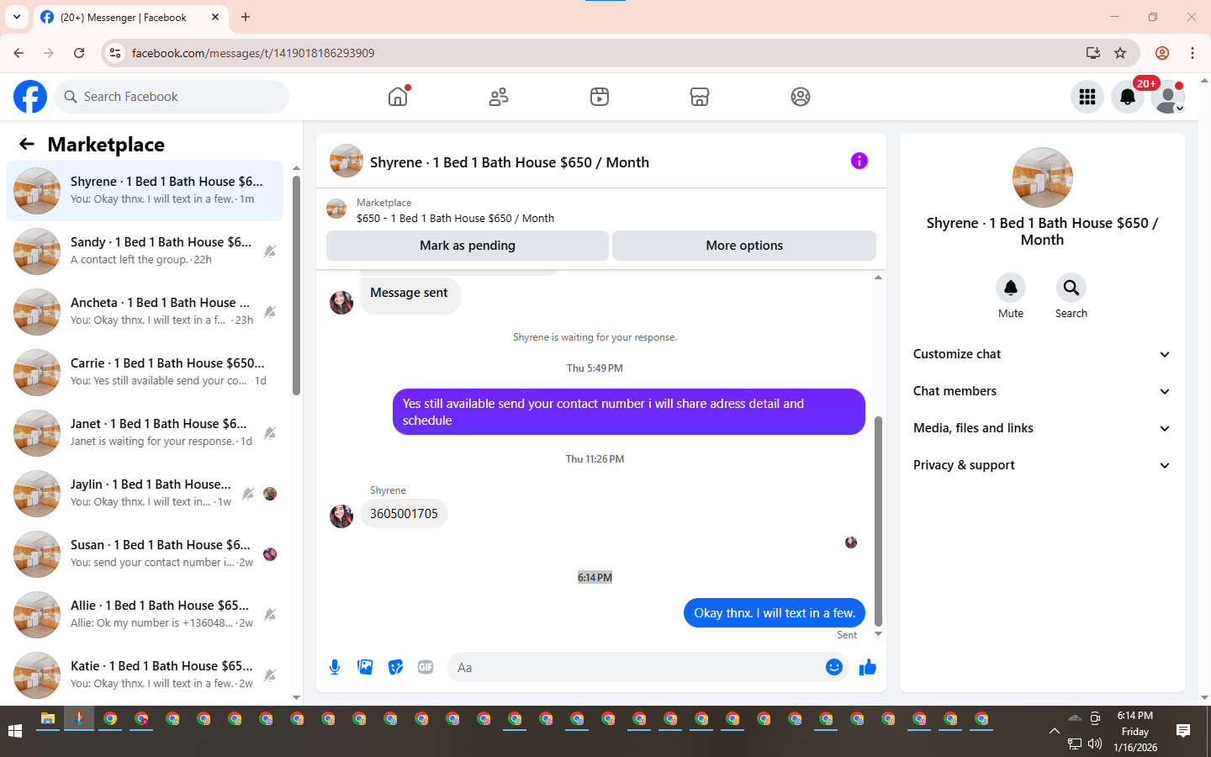Open Katie's conversation in the list

(x=145, y=675)
